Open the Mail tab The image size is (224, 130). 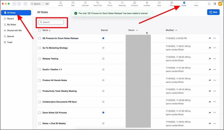tap(73, 4)
